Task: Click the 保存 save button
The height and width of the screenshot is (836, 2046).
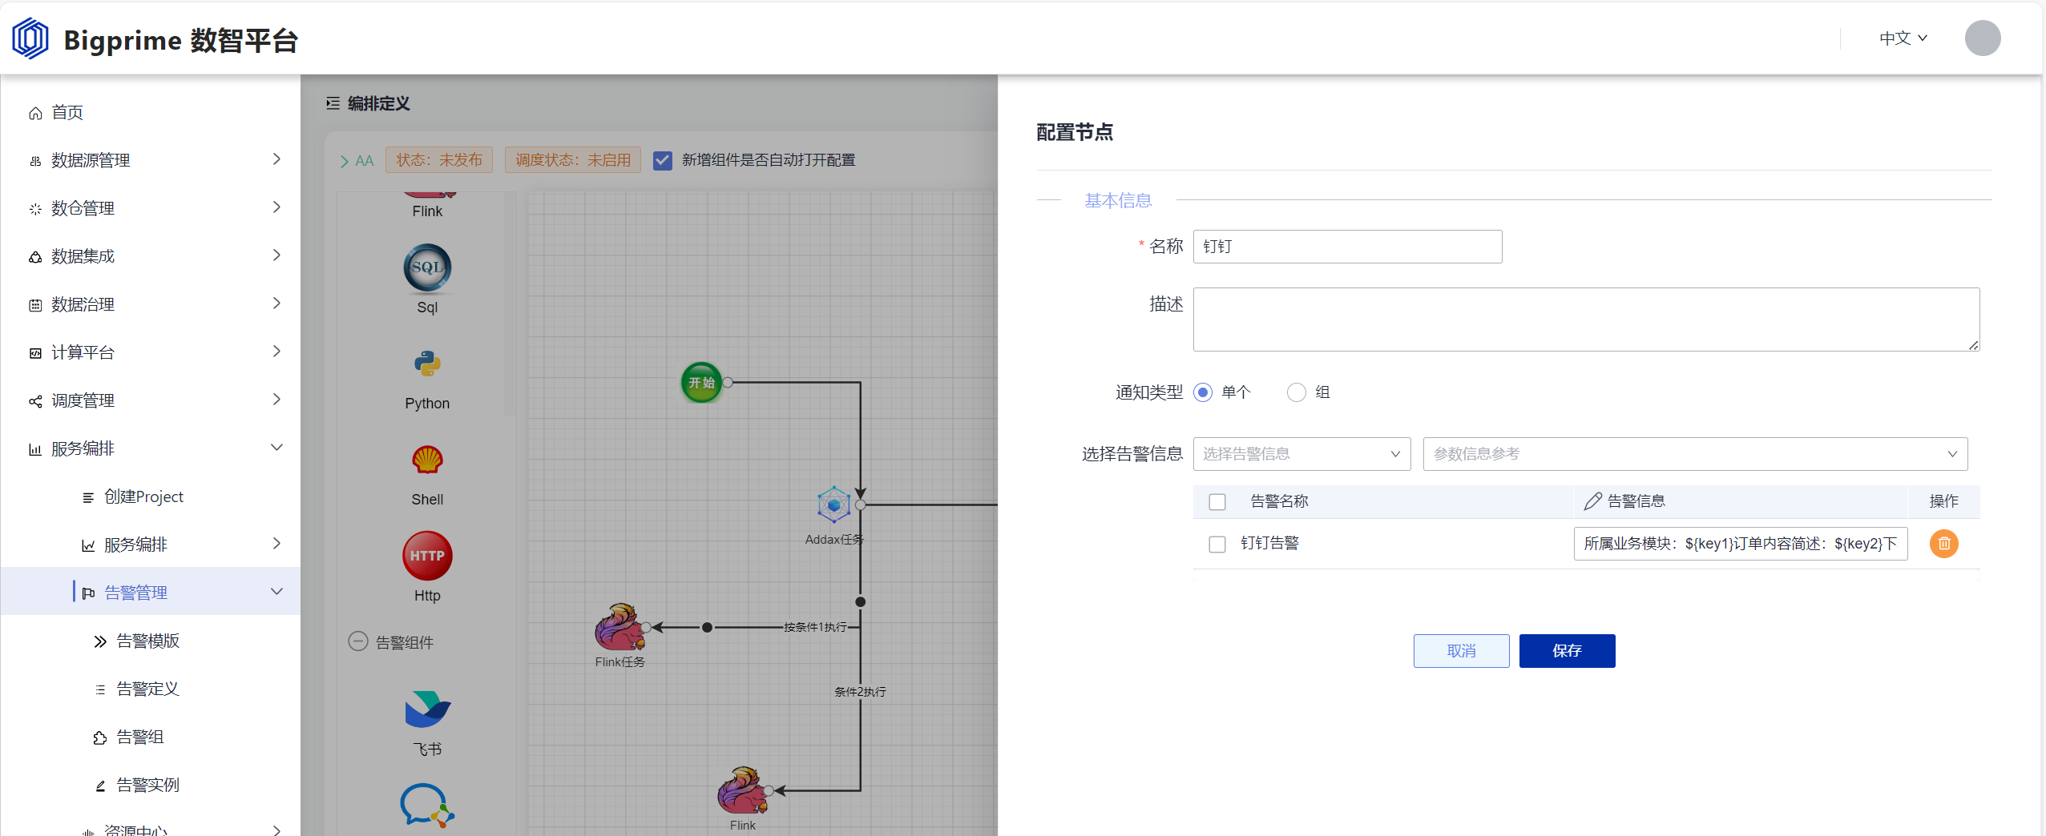Action: tap(1567, 651)
